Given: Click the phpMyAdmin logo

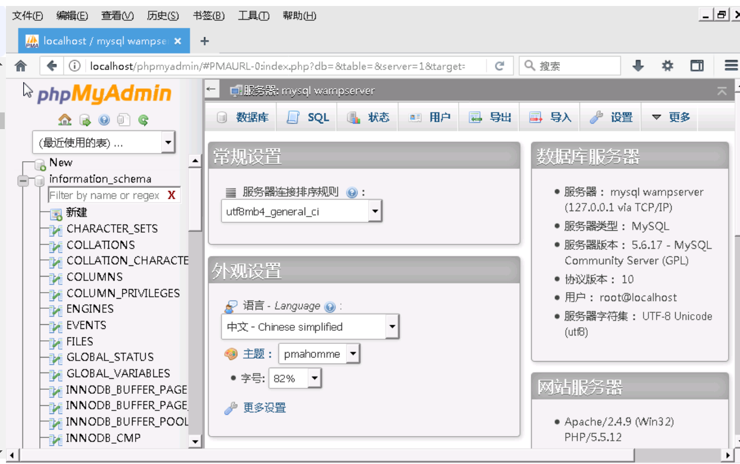Looking at the screenshot, I should (105, 94).
